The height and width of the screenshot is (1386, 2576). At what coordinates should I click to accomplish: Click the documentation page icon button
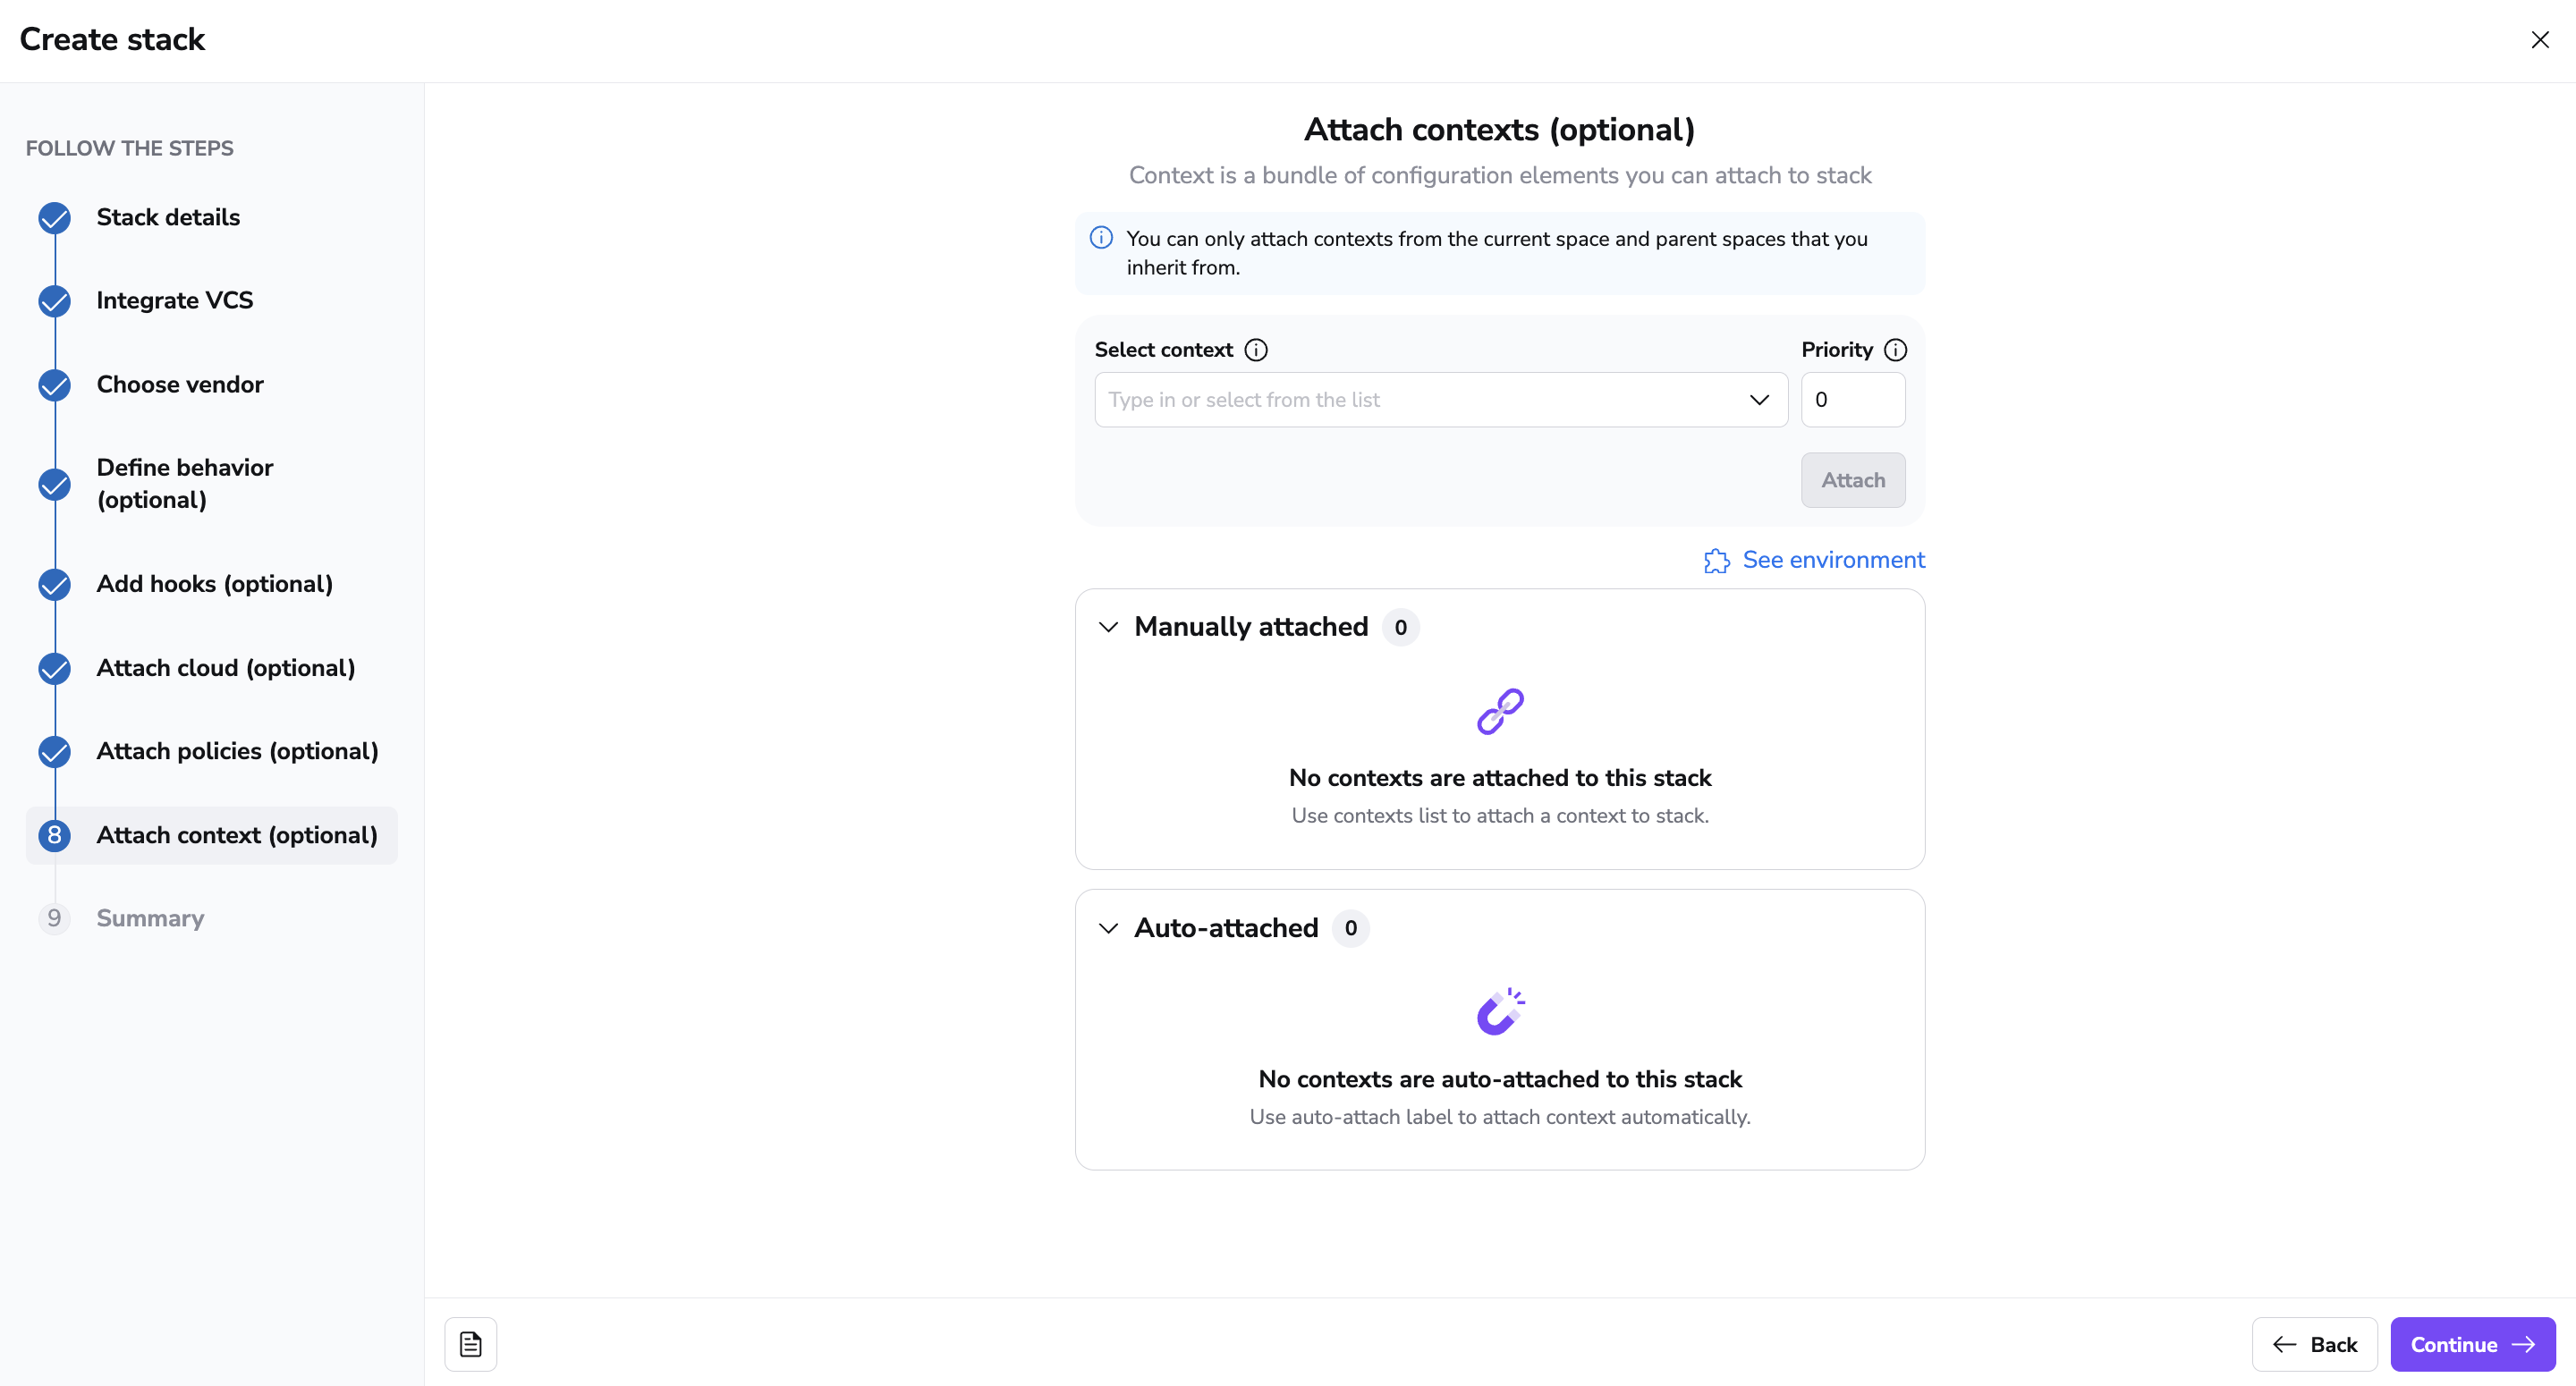click(470, 1344)
